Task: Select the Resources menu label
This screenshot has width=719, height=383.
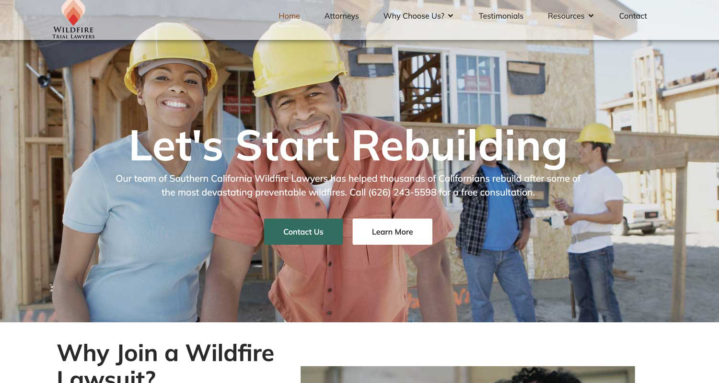Action: [566, 16]
